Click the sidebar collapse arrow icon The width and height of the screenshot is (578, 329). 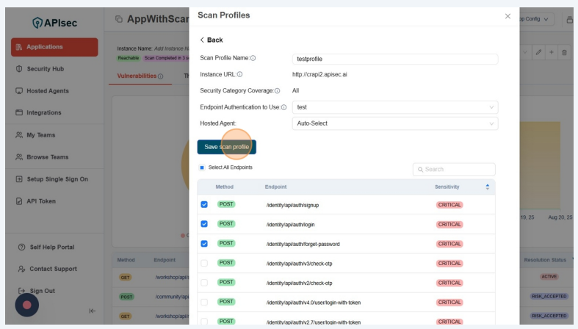pyautogui.click(x=90, y=311)
